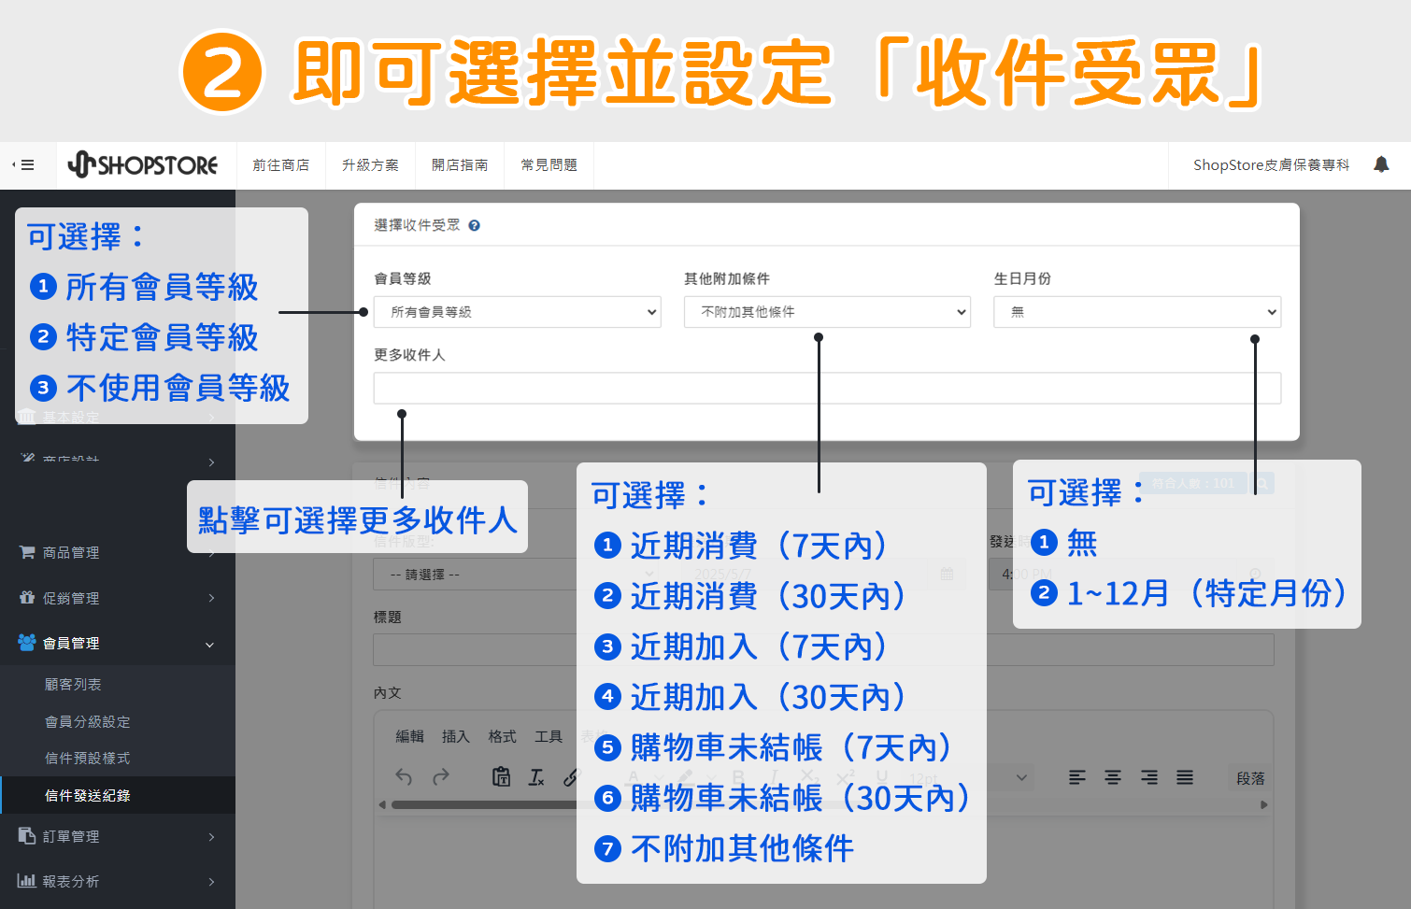The height and width of the screenshot is (909, 1411).
Task: Click the 升級方案 link
Action: 370,165
